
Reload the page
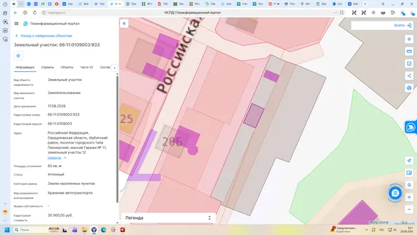(x=35, y=12)
